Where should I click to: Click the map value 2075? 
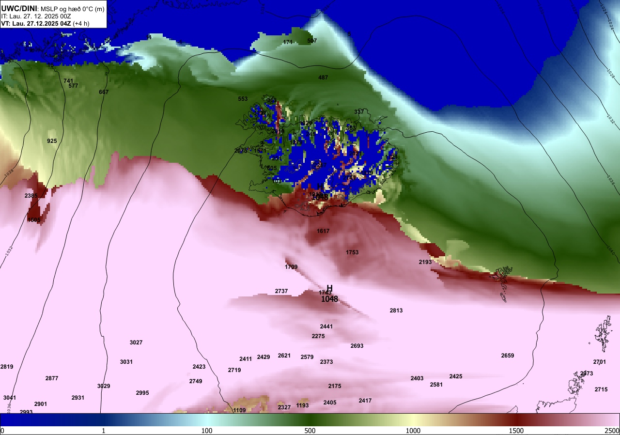coord(241,151)
